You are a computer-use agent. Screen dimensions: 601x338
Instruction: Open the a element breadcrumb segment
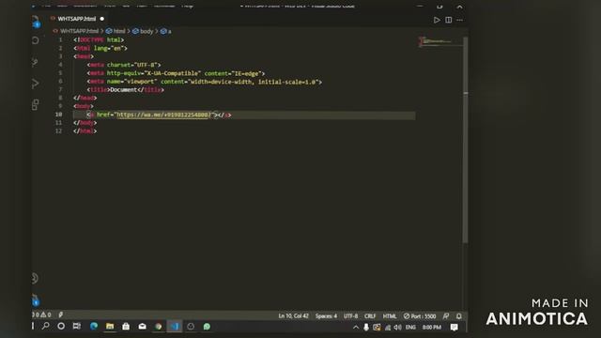(x=166, y=31)
